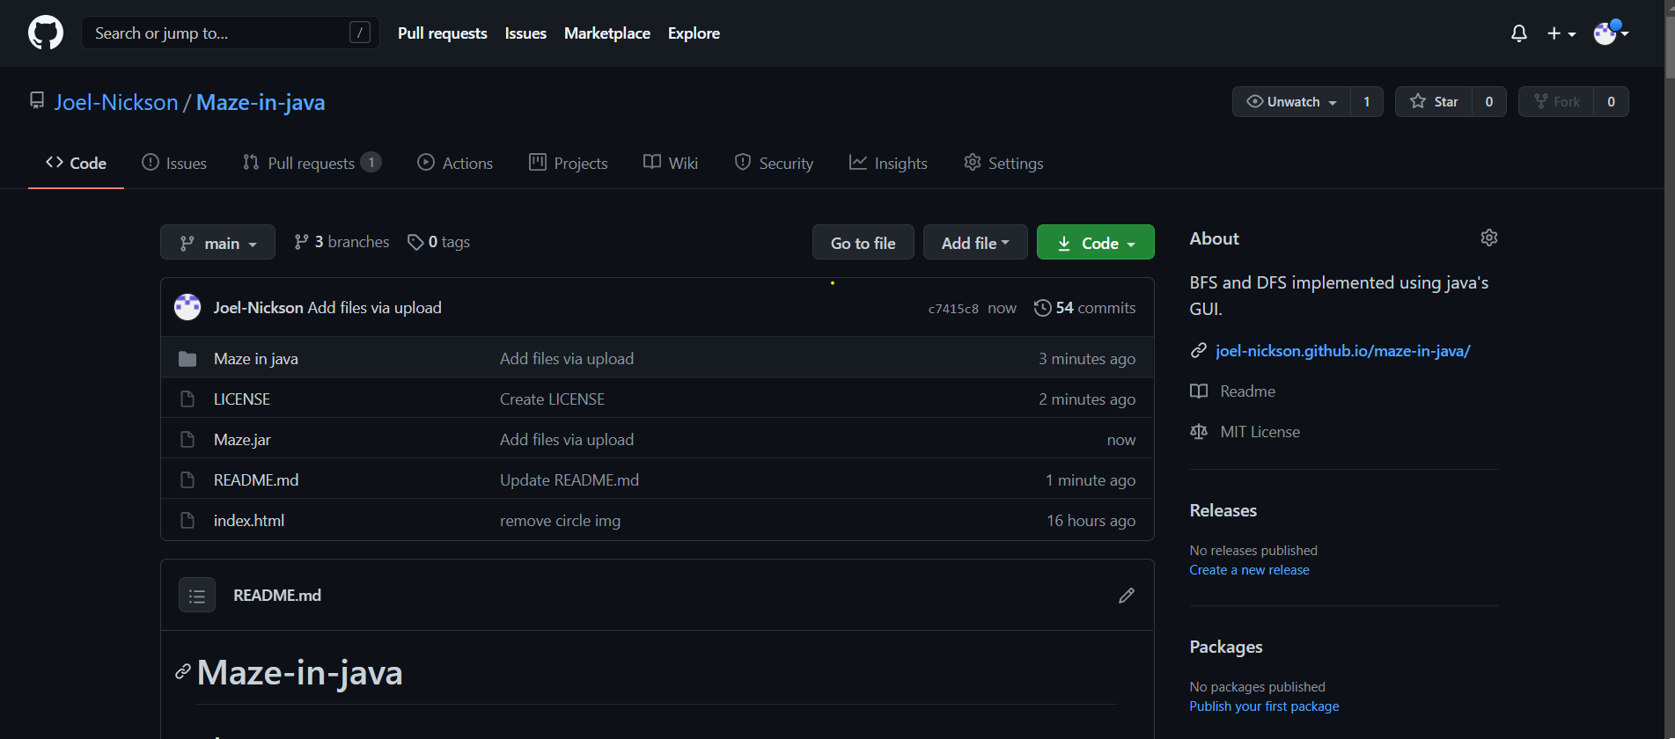Click the file icon beside index.html
Screen dimensions: 1675x739
pos(187,521)
